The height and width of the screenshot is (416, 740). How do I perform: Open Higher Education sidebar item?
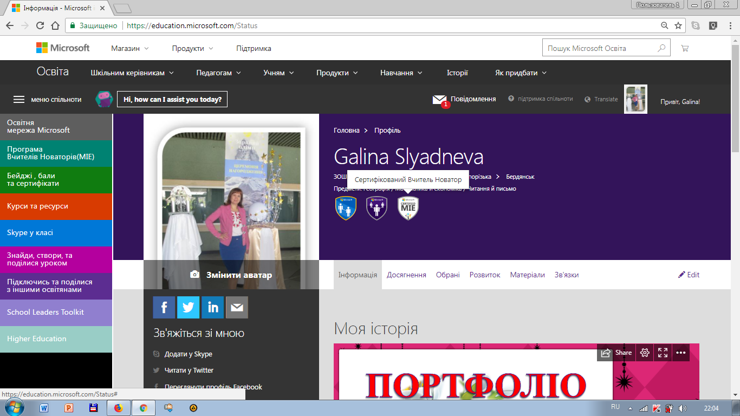[56, 339]
